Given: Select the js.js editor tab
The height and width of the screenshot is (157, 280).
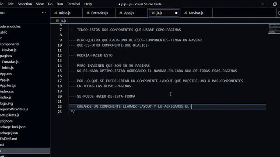Looking at the screenshot, I should pos(164,13).
